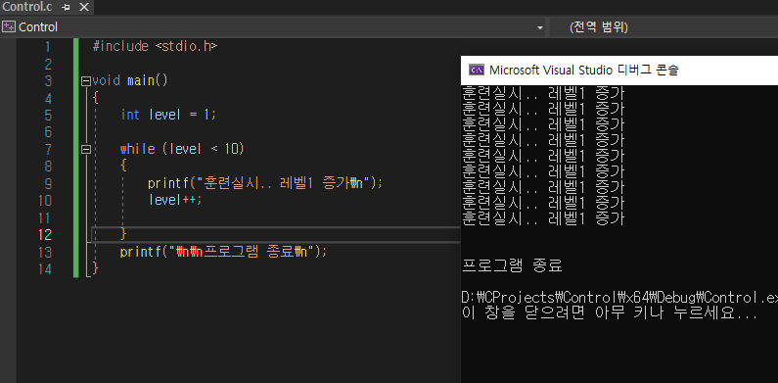778x383 pixels.
Task: Click the printf 훈련실시 statement
Action: coord(265,183)
